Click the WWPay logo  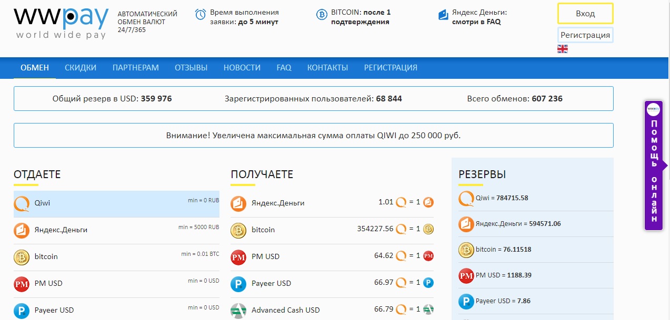[x=61, y=23]
